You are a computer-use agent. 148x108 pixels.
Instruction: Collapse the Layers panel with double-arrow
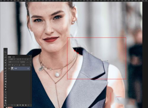(29, 56)
